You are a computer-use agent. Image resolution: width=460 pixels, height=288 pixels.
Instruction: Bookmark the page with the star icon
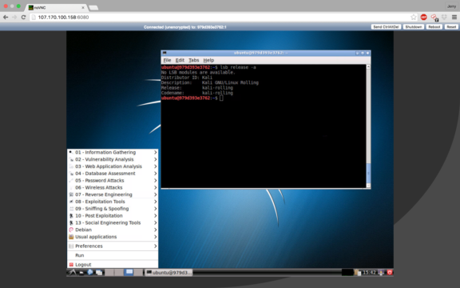(x=414, y=18)
